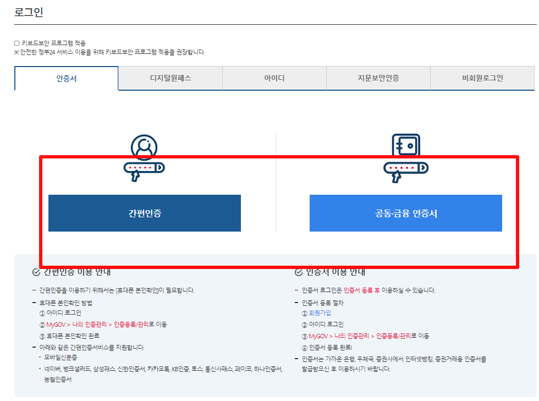539x401 pixels.
Task: Click the 공동·금융 인증서 button
Action: 406,213
